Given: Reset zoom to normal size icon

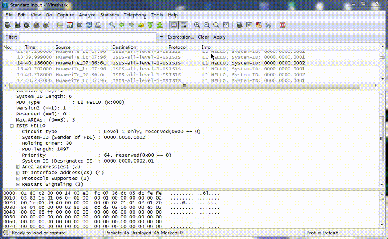Looking at the screenshot, I should coord(216,25).
